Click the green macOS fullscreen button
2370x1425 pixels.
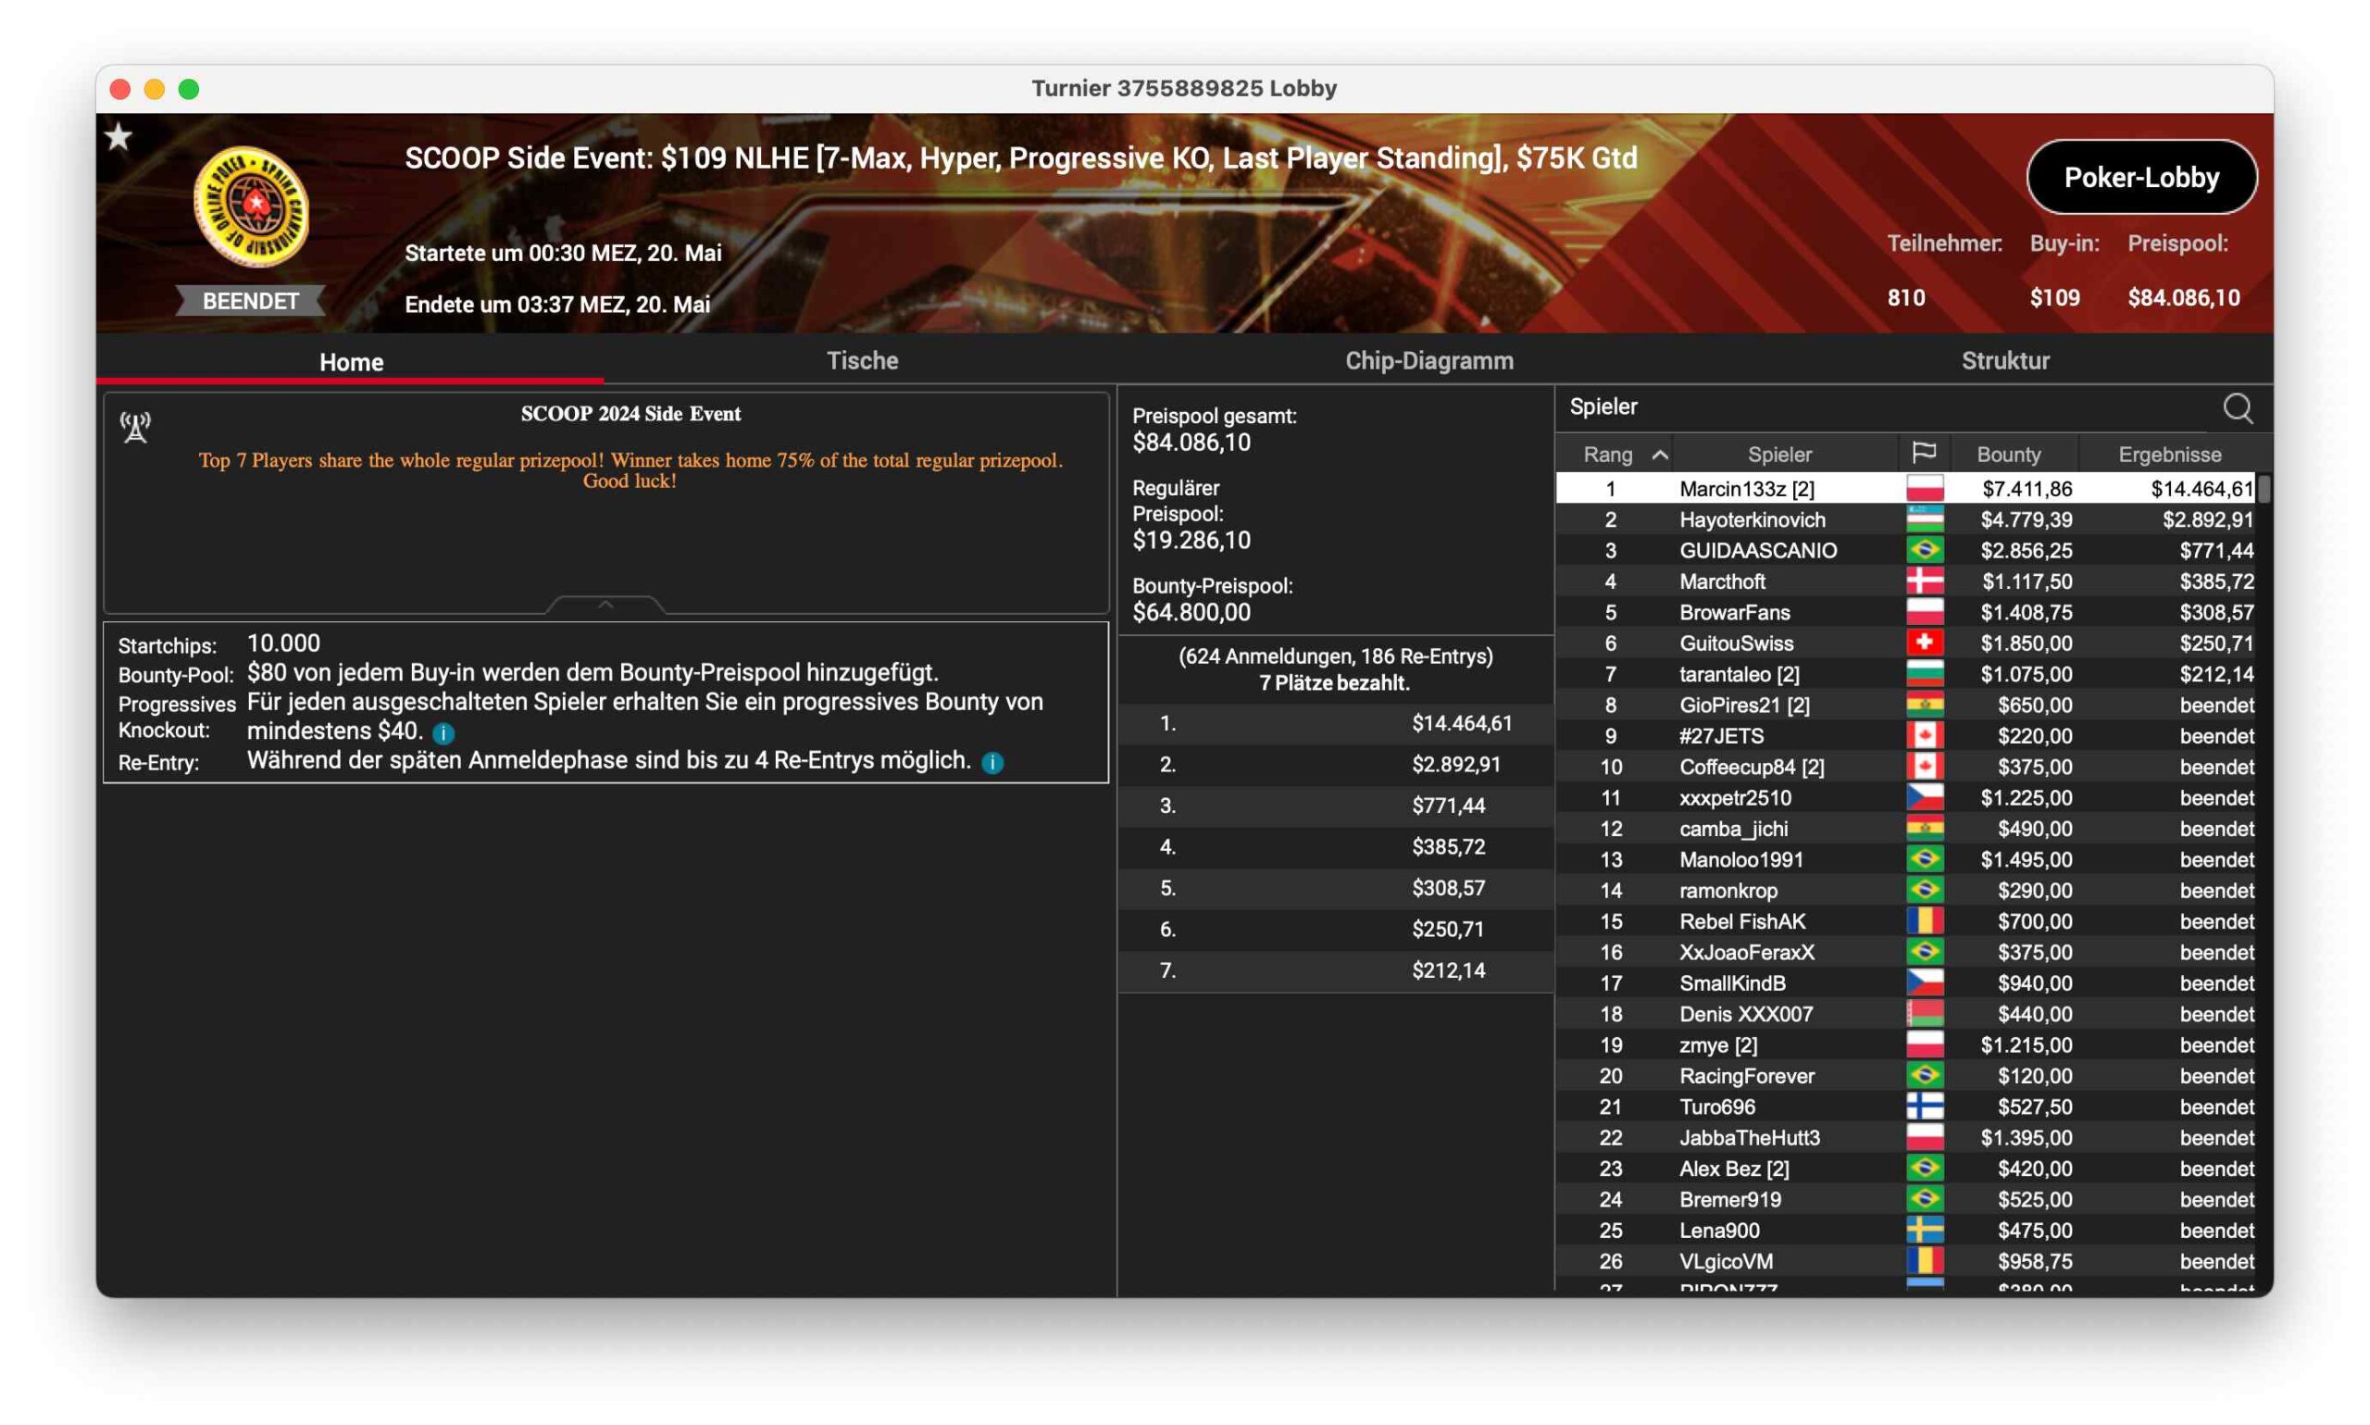pyautogui.click(x=189, y=89)
